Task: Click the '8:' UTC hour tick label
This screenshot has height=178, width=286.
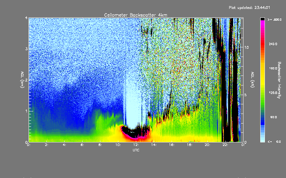Action: 100,145
